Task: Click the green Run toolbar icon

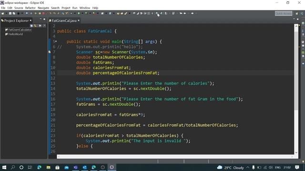Action: pos(79,13)
